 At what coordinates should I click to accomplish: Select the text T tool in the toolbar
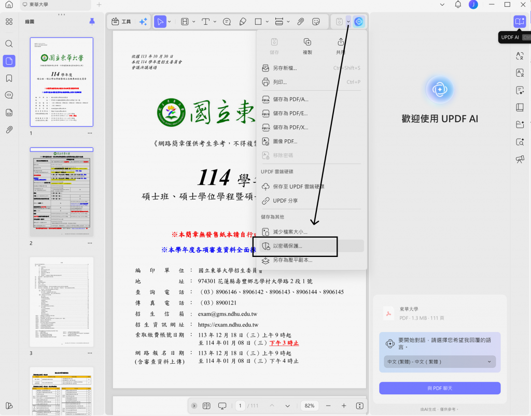205,22
